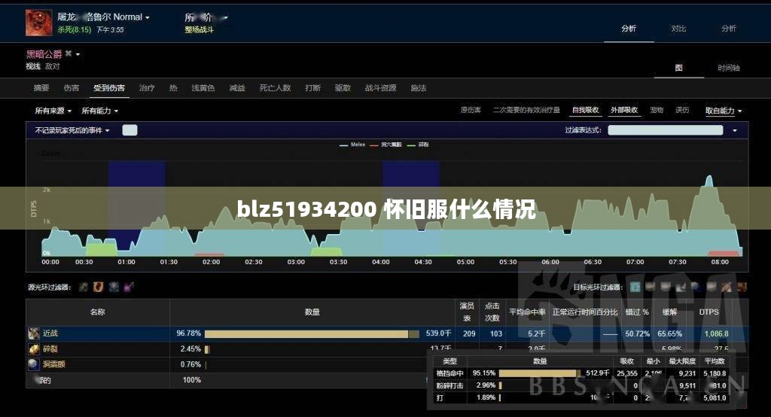771x417 pixels.
Task: Switch to the 施法 tab
Action: 419,88
